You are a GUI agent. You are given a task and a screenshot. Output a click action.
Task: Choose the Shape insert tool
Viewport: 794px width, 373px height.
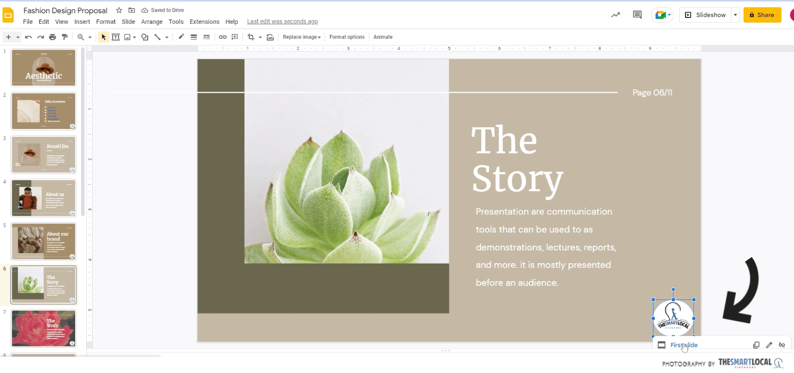tap(145, 37)
